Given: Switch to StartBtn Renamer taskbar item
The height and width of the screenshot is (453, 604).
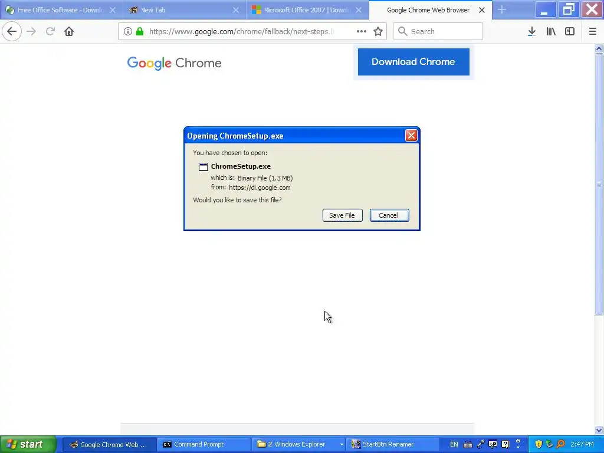Looking at the screenshot, I should 392,445.
